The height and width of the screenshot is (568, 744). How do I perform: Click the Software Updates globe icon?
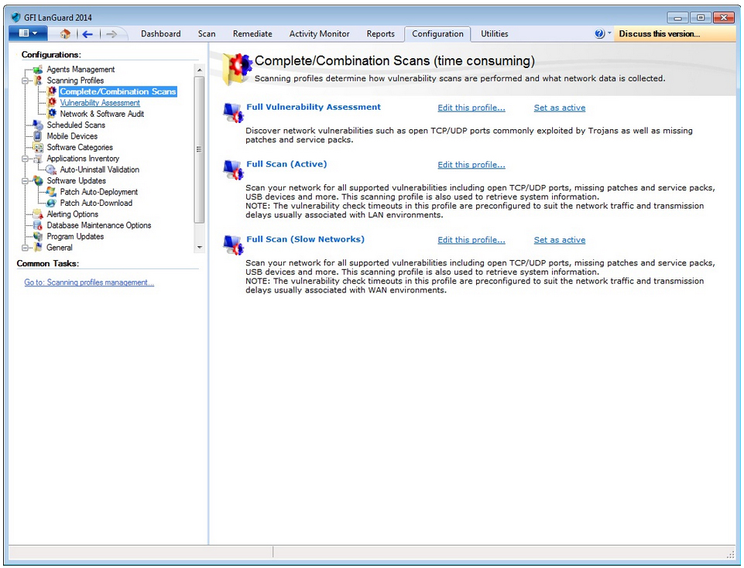coord(38,180)
